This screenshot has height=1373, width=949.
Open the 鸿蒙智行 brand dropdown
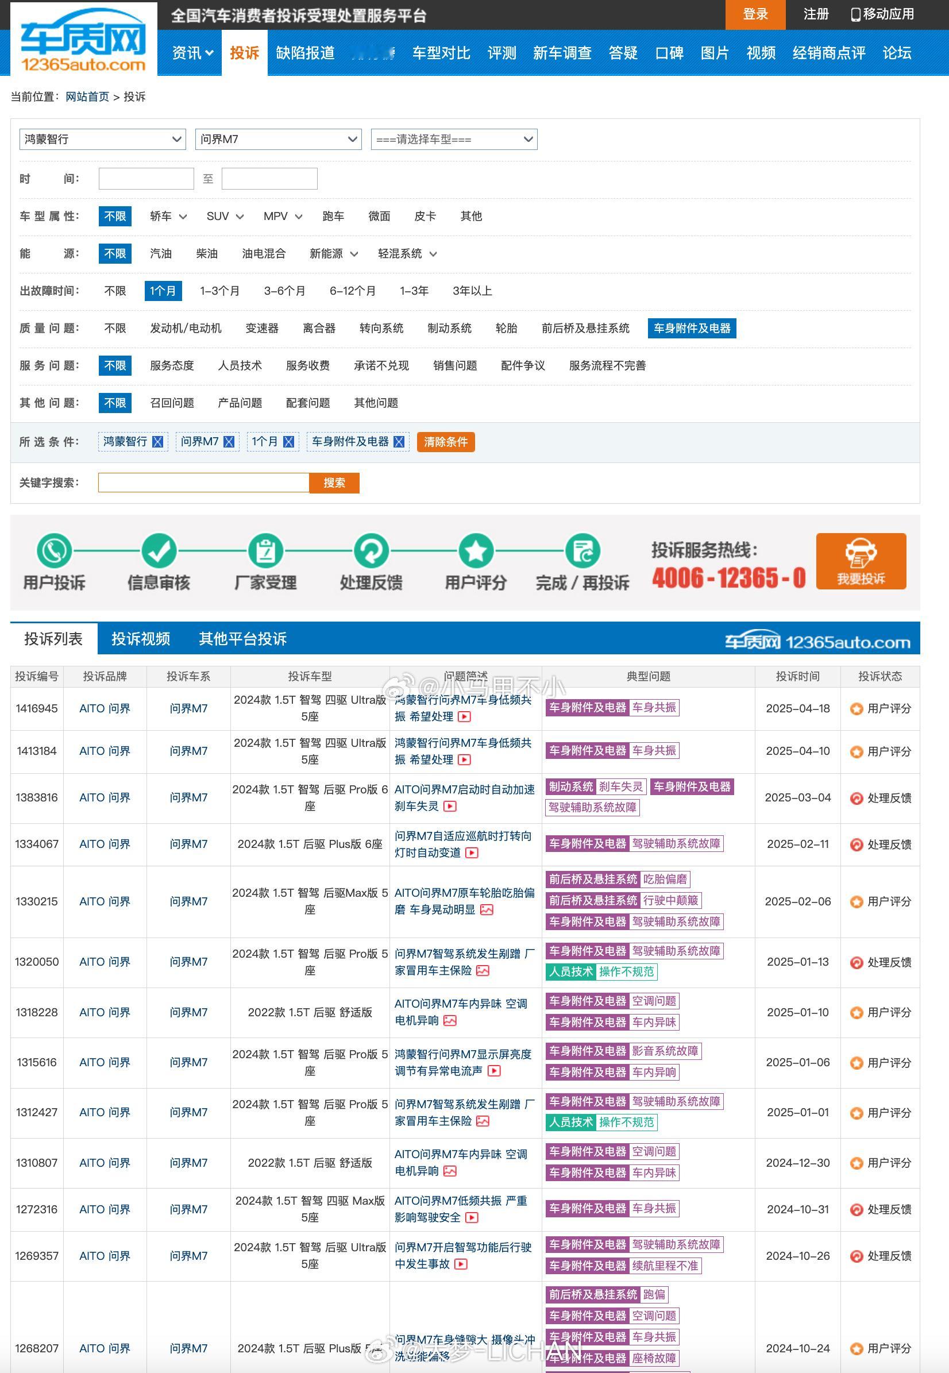click(102, 139)
